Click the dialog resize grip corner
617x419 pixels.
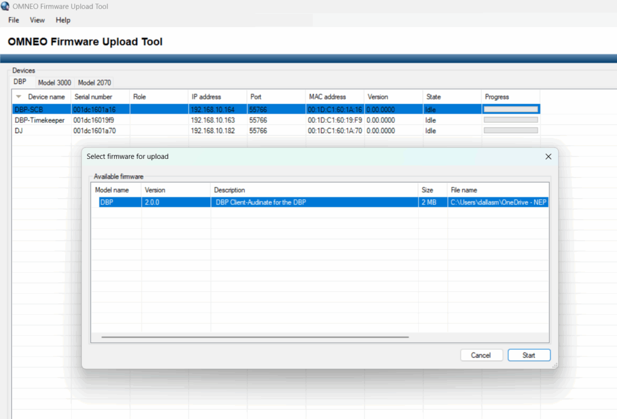point(555,365)
